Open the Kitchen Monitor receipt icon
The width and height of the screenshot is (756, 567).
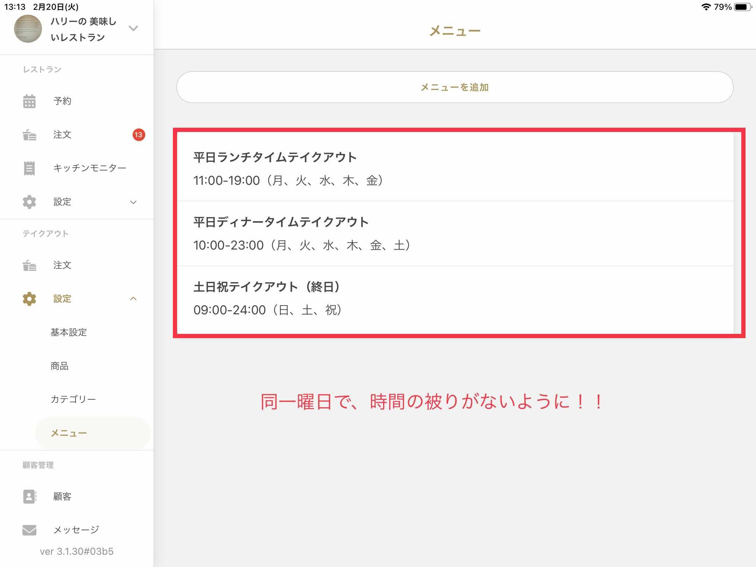pos(29,168)
